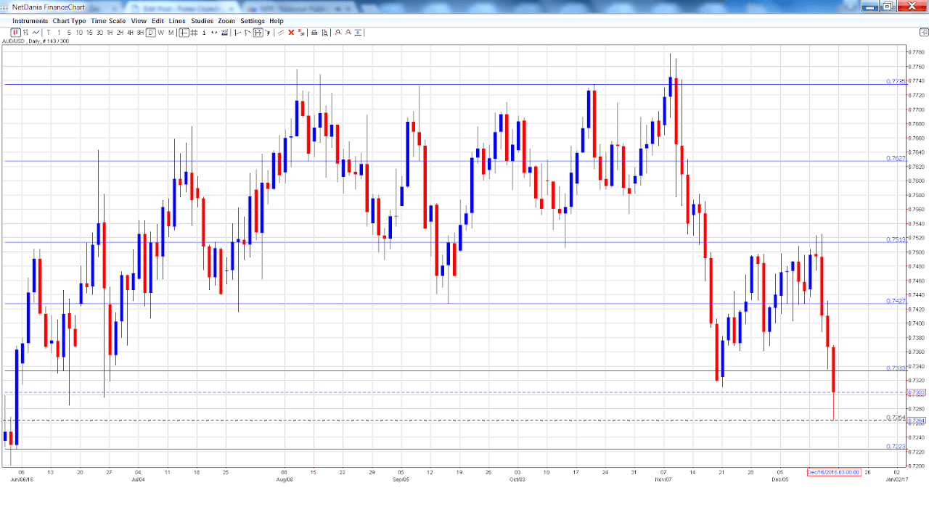Click the 0.7513 level label
The width and height of the screenshot is (929, 522).
(896, 239)
